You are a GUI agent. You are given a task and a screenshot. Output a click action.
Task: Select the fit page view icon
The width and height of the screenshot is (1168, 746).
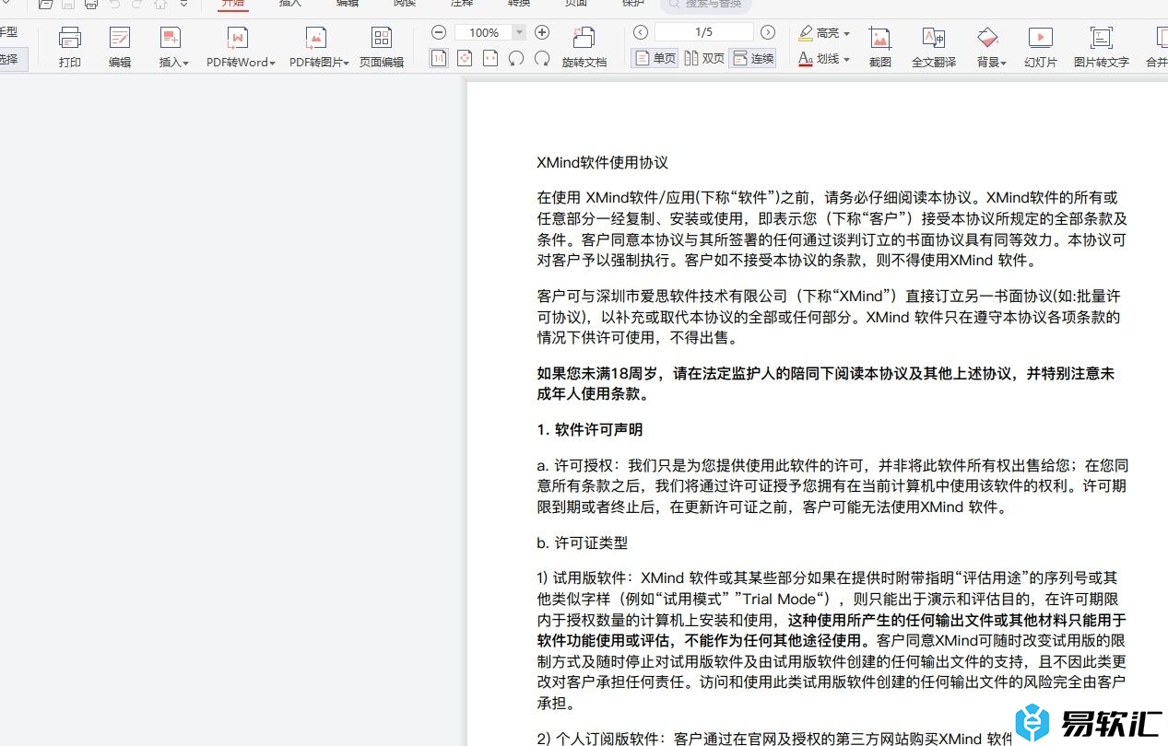(x=465, y=58)
